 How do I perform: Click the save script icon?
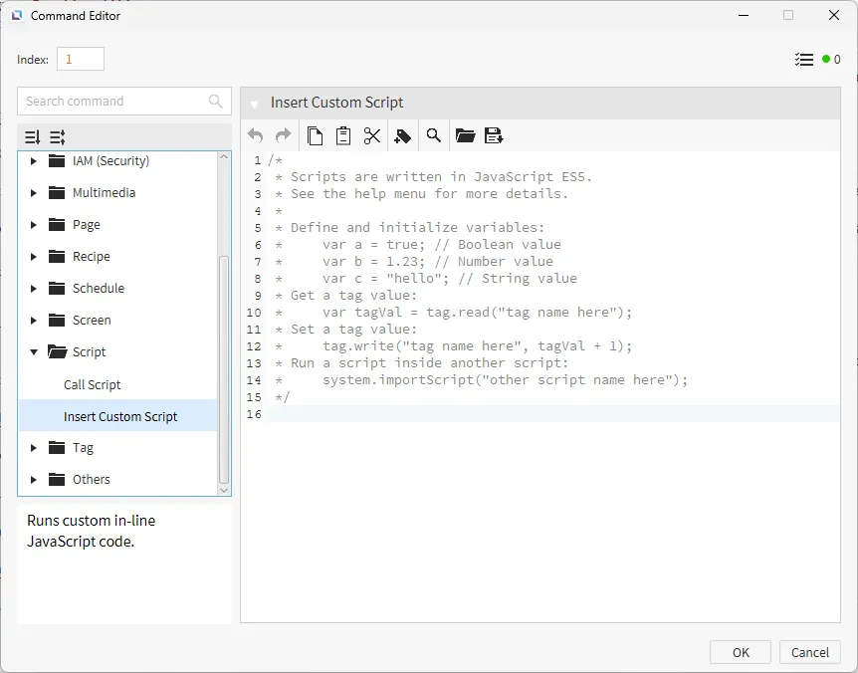494,136
